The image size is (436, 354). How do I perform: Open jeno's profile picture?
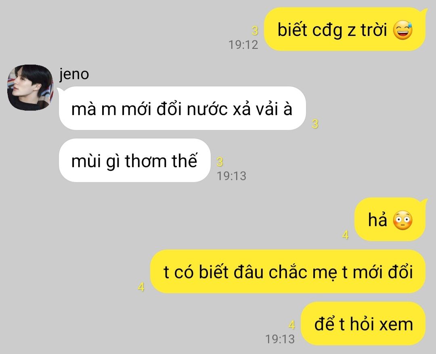30,88
